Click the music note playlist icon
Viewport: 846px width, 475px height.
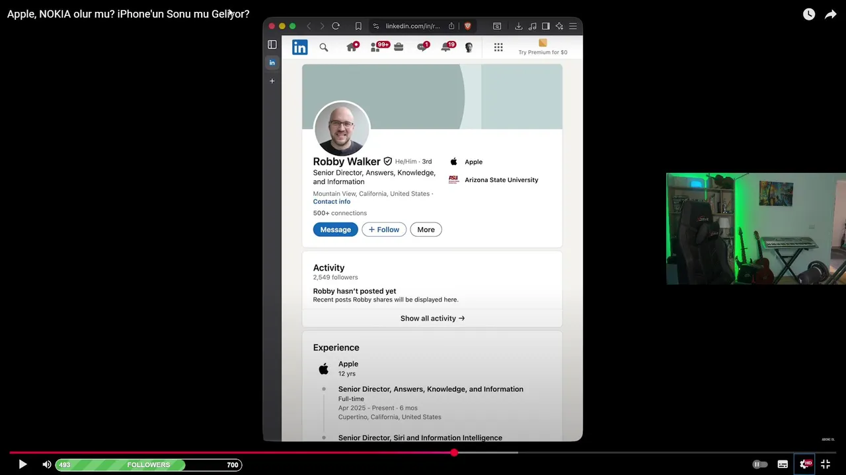(x=533, y=26)
